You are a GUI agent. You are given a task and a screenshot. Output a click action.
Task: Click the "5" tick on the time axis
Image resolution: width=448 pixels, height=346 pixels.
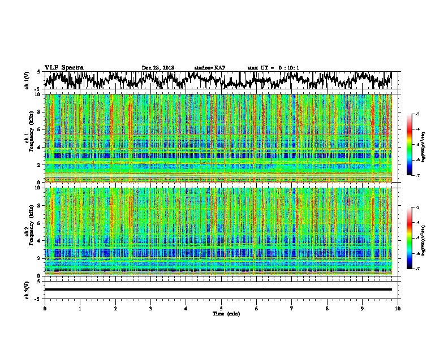tap(221, 309)
